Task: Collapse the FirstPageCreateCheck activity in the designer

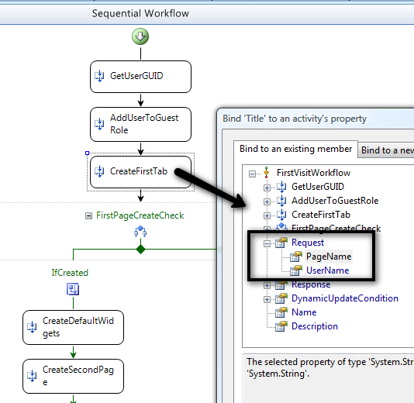Action: [x=88, y=216]
